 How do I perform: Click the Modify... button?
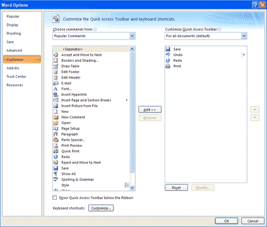(203, 187)
